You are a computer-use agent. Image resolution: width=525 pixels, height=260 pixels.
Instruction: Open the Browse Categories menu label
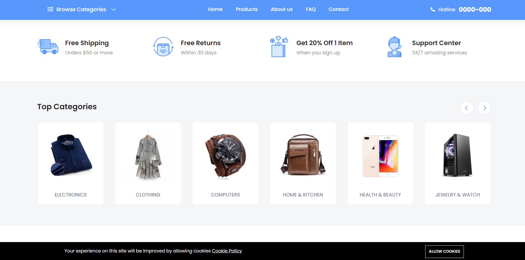81,10
